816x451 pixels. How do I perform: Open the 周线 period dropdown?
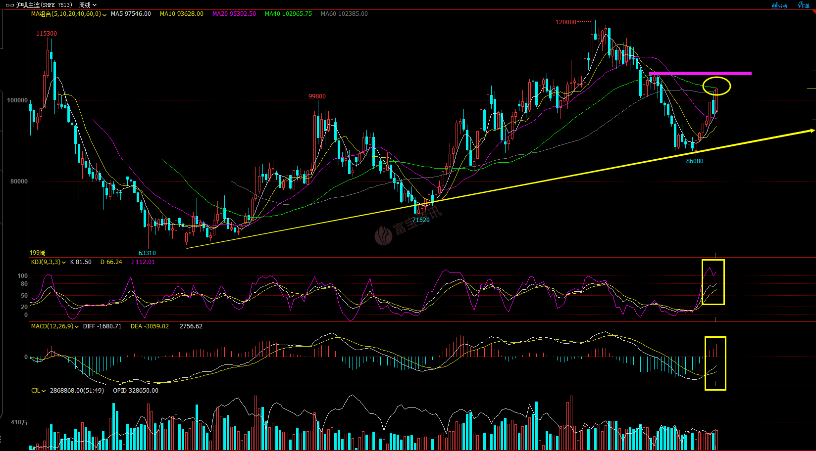[88, 5]
